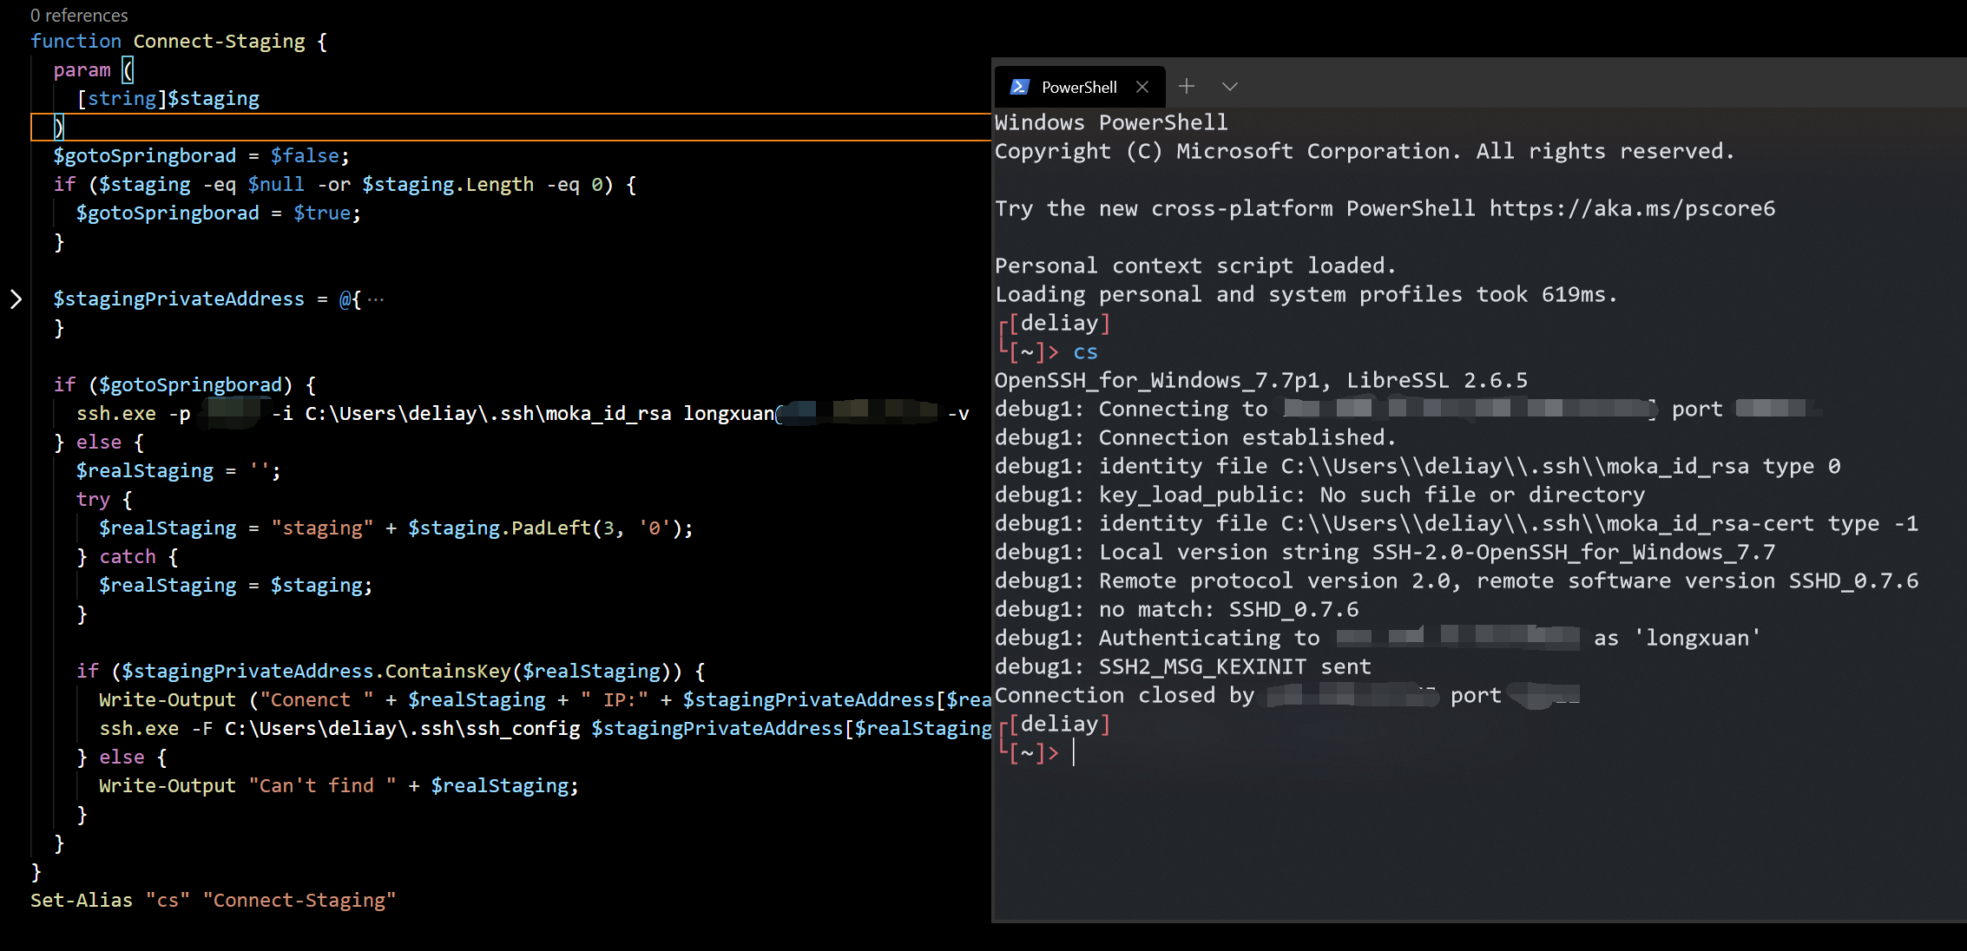Open a new terminal with the plus icon
The width and height of the screenshot is (1967, 951).
[x=1186, y=86]
